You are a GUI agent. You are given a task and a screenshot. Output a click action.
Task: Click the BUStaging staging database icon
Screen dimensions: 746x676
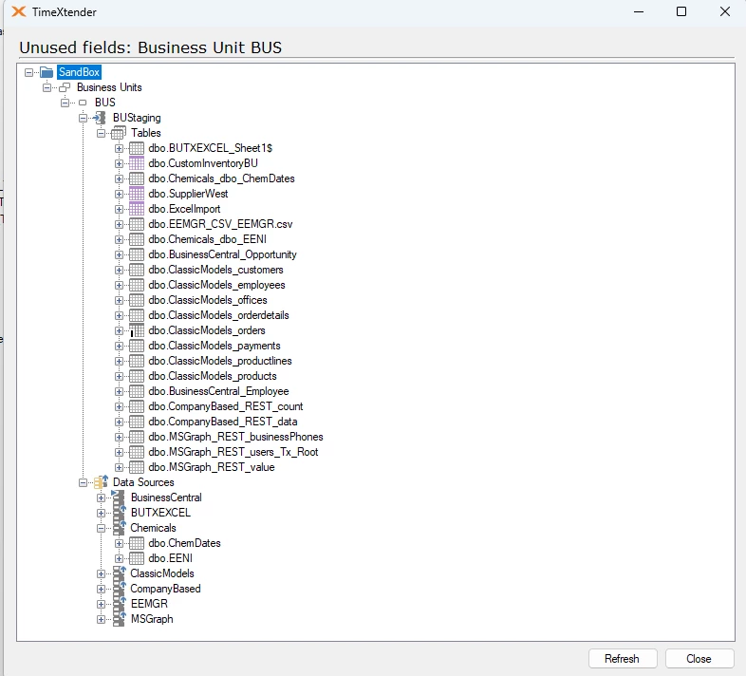pos(100,118)
